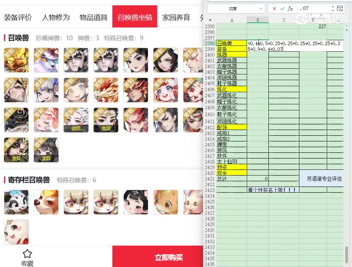Select cell 项链炼器 in row 2404
Viewport: 352px width, 267px height.
[x=231, y=78]
